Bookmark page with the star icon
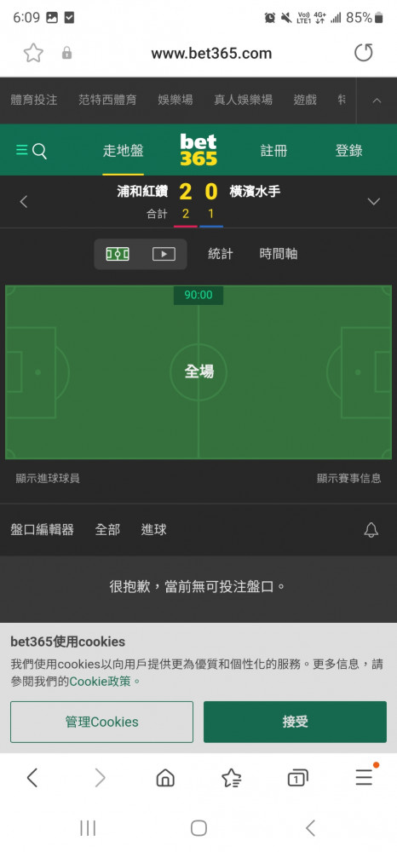This screenshot has height=852, width=397. [33, 53]
